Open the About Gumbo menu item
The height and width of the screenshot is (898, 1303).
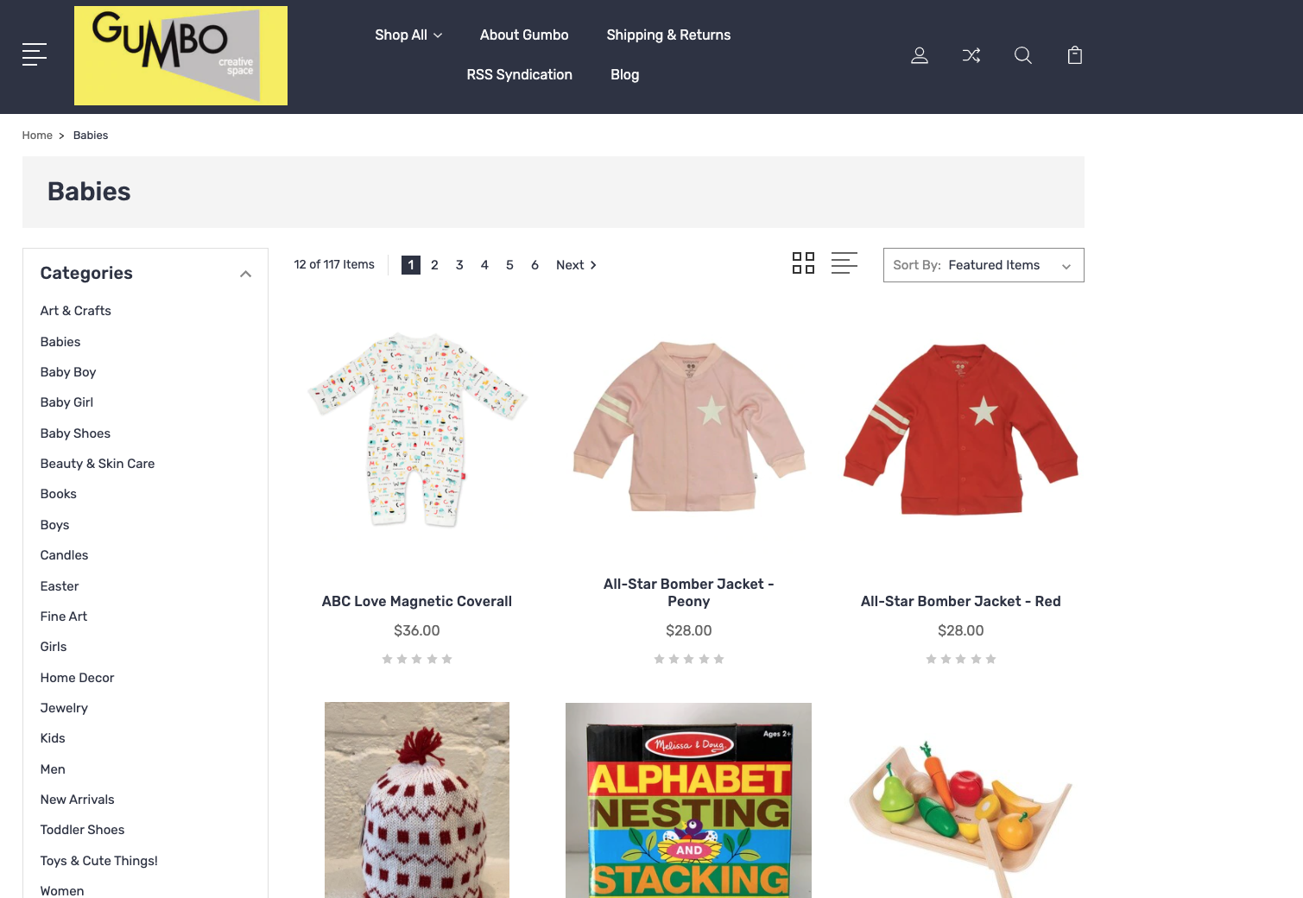click(524, 35)
